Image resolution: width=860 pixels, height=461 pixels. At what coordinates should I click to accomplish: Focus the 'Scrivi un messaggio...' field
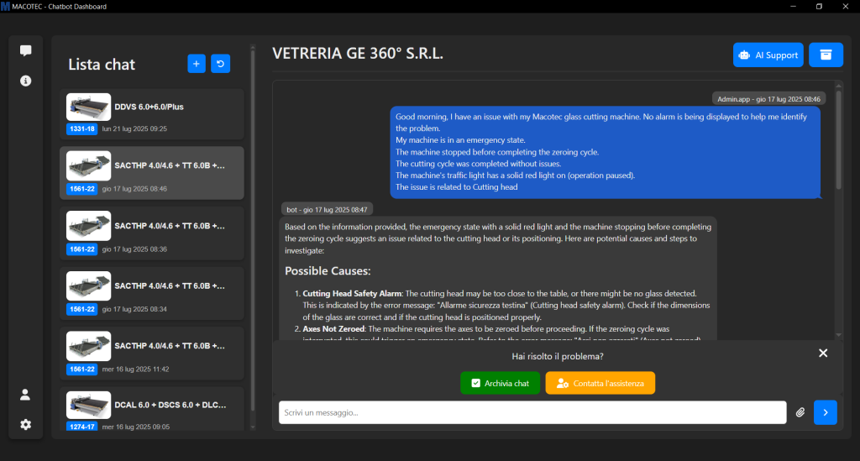point(532,412)
